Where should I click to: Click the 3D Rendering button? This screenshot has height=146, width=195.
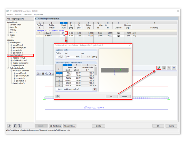click(55, 126)
